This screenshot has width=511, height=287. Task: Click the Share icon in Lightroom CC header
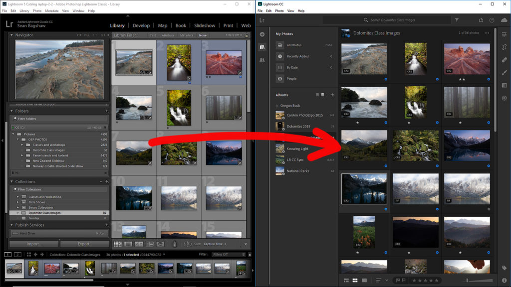coord(481,20)
